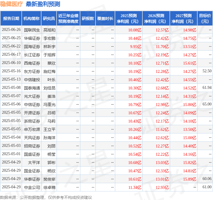Select the 光大证券 institution cell

(32, 96)
